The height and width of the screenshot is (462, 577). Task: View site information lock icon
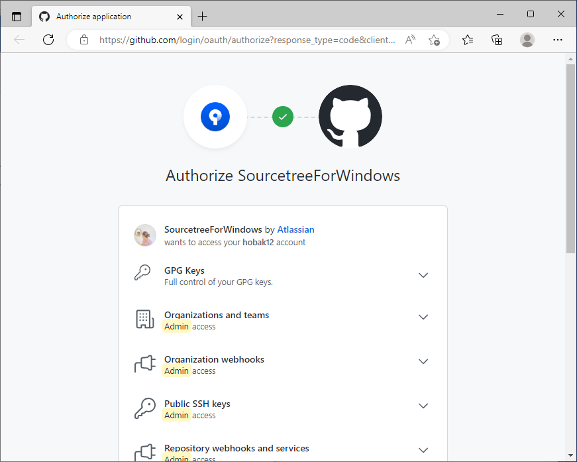click(x=84, y=40)
